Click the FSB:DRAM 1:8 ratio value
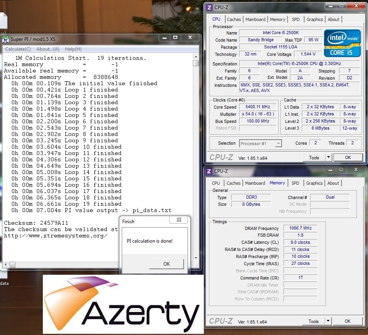 click(300, 235)
